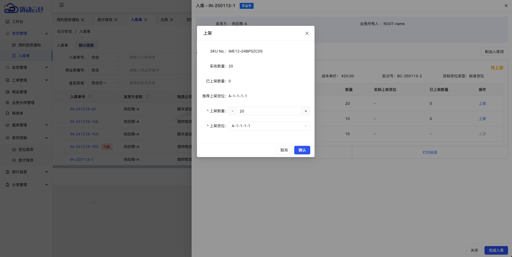Viewport: 512px width, 257px height.
Task: Click the 上架数量 number input field
Action: (x=269, y=111)
